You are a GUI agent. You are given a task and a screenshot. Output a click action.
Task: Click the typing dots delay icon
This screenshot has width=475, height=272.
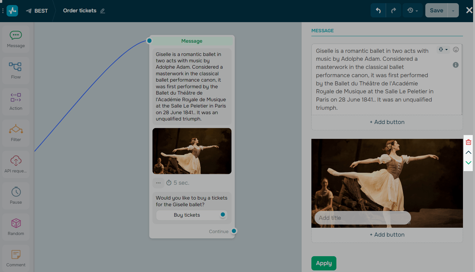pyautogui.click(x=158, y=183)
